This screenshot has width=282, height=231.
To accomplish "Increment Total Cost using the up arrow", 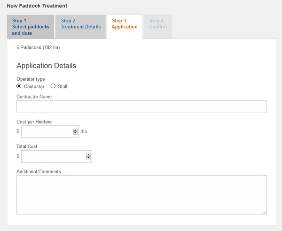I will point(88,155).
